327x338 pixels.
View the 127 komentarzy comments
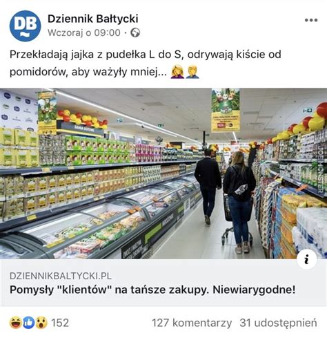(x=192, y=323)
